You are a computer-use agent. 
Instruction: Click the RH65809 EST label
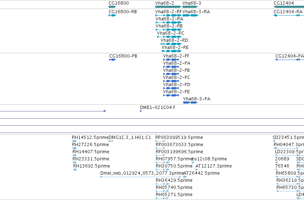pyautogui.click(x=290, y=173)
